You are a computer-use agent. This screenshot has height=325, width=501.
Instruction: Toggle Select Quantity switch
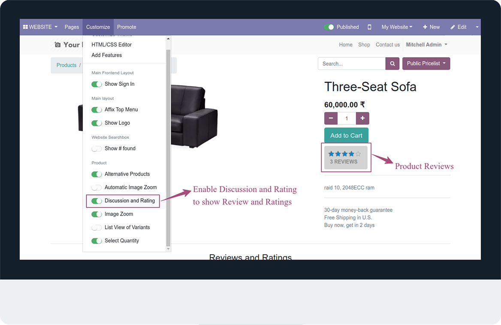[x=97, y=241]
